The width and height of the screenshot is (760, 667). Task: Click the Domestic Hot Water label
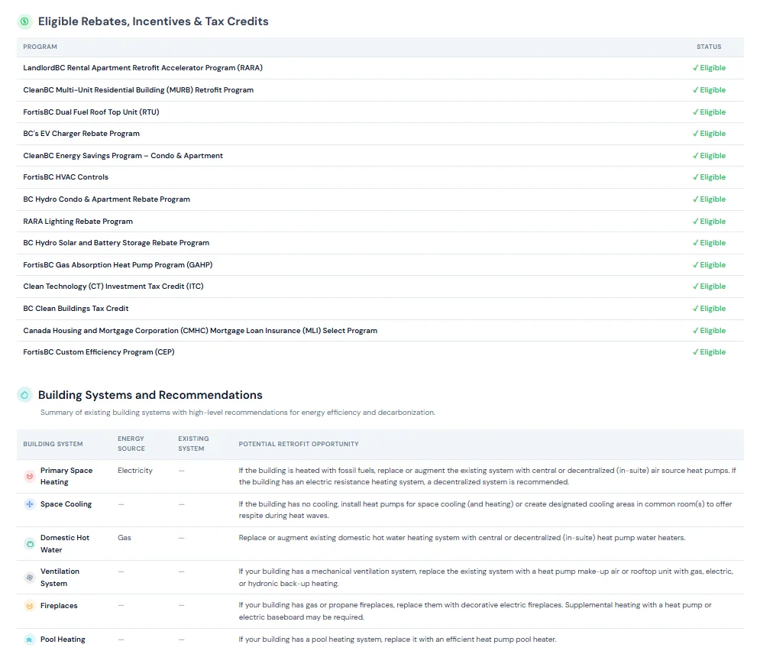click(65, 544)
